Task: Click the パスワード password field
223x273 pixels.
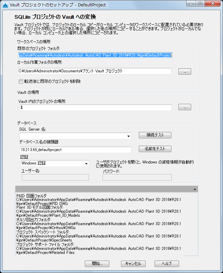Action: (137, 178)
